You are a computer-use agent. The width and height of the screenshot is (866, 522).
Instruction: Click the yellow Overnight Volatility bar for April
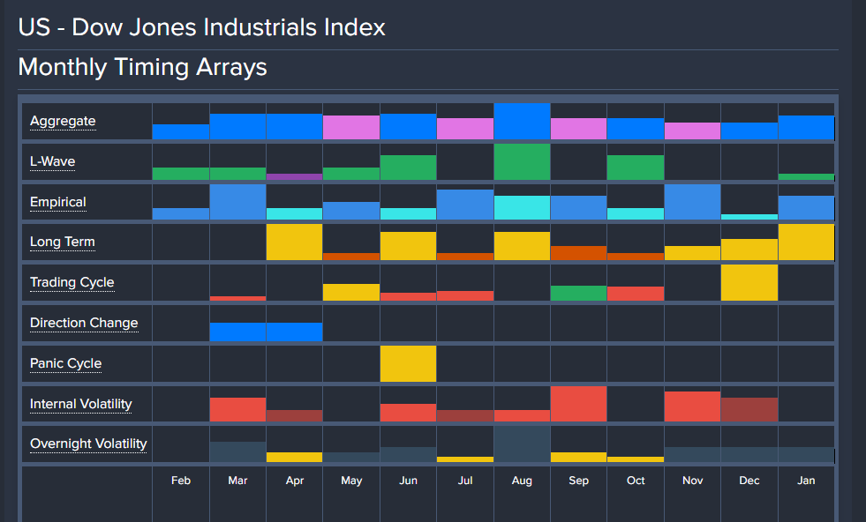coord(294,458)
